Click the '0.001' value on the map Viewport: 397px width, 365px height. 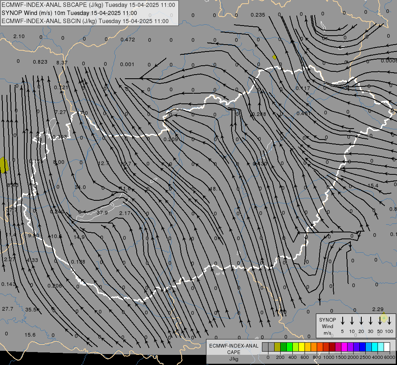coord(127,64)
